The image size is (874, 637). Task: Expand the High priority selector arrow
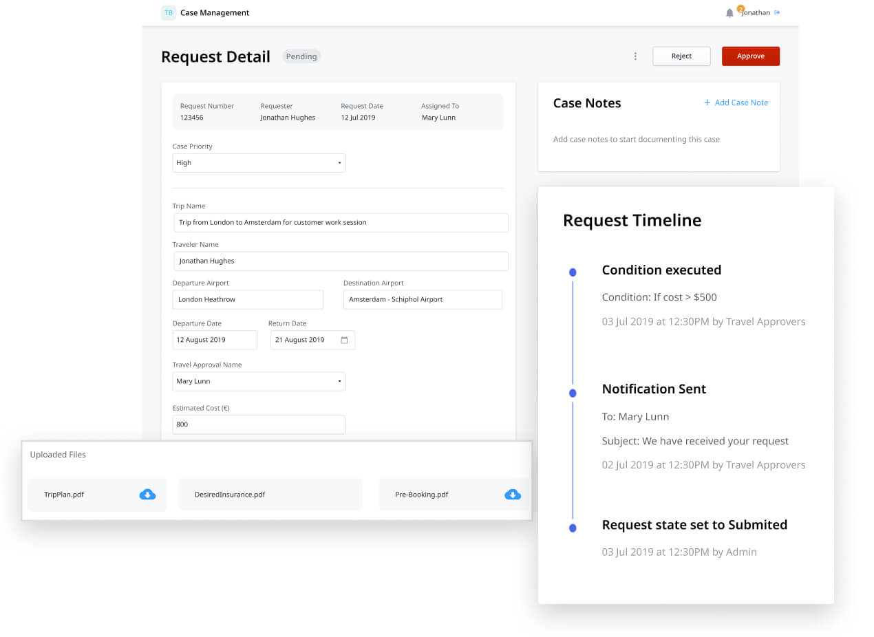339,162
